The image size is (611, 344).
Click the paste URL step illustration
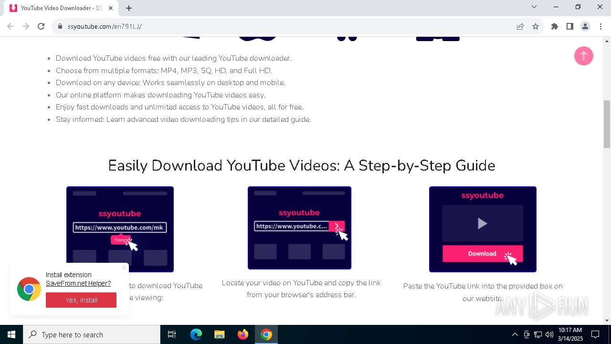[x=120, y=229]
